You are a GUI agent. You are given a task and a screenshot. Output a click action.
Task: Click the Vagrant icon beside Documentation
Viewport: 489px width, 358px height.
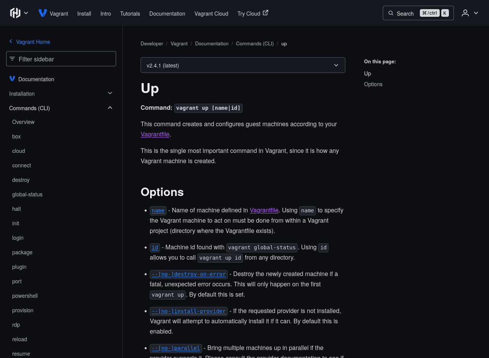[12, 79]
